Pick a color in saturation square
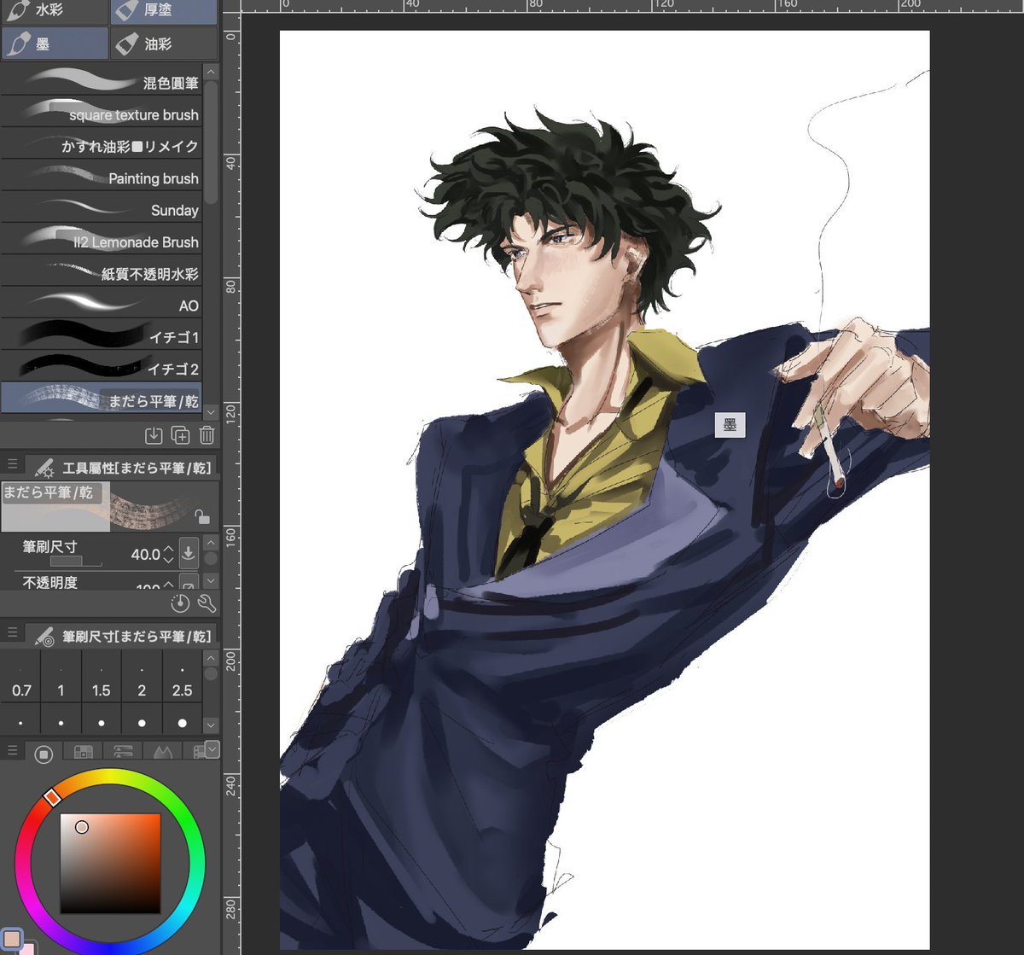The width and height of the screenshot is (1024, 955). 110,863
